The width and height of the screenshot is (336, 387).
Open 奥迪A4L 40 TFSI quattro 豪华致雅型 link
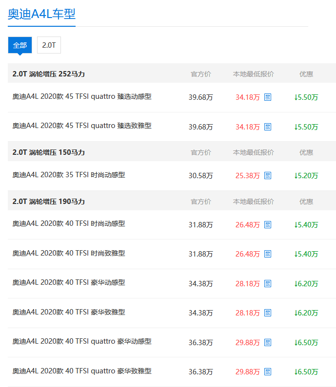[x=82, y=371]
